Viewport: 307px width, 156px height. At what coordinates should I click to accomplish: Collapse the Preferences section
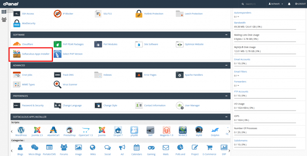[226, 96]
